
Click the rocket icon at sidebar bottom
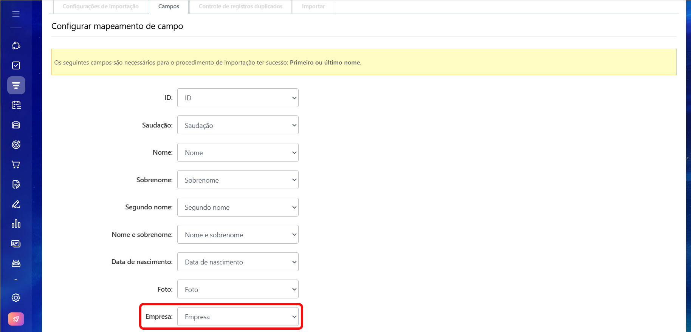coord(16,319)
